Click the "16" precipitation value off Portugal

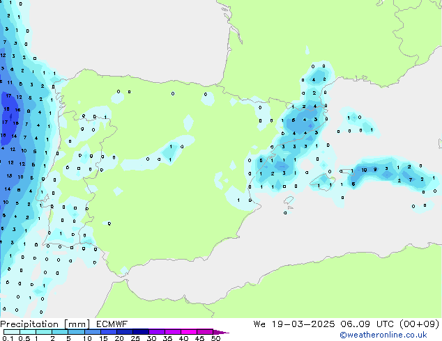17,110
